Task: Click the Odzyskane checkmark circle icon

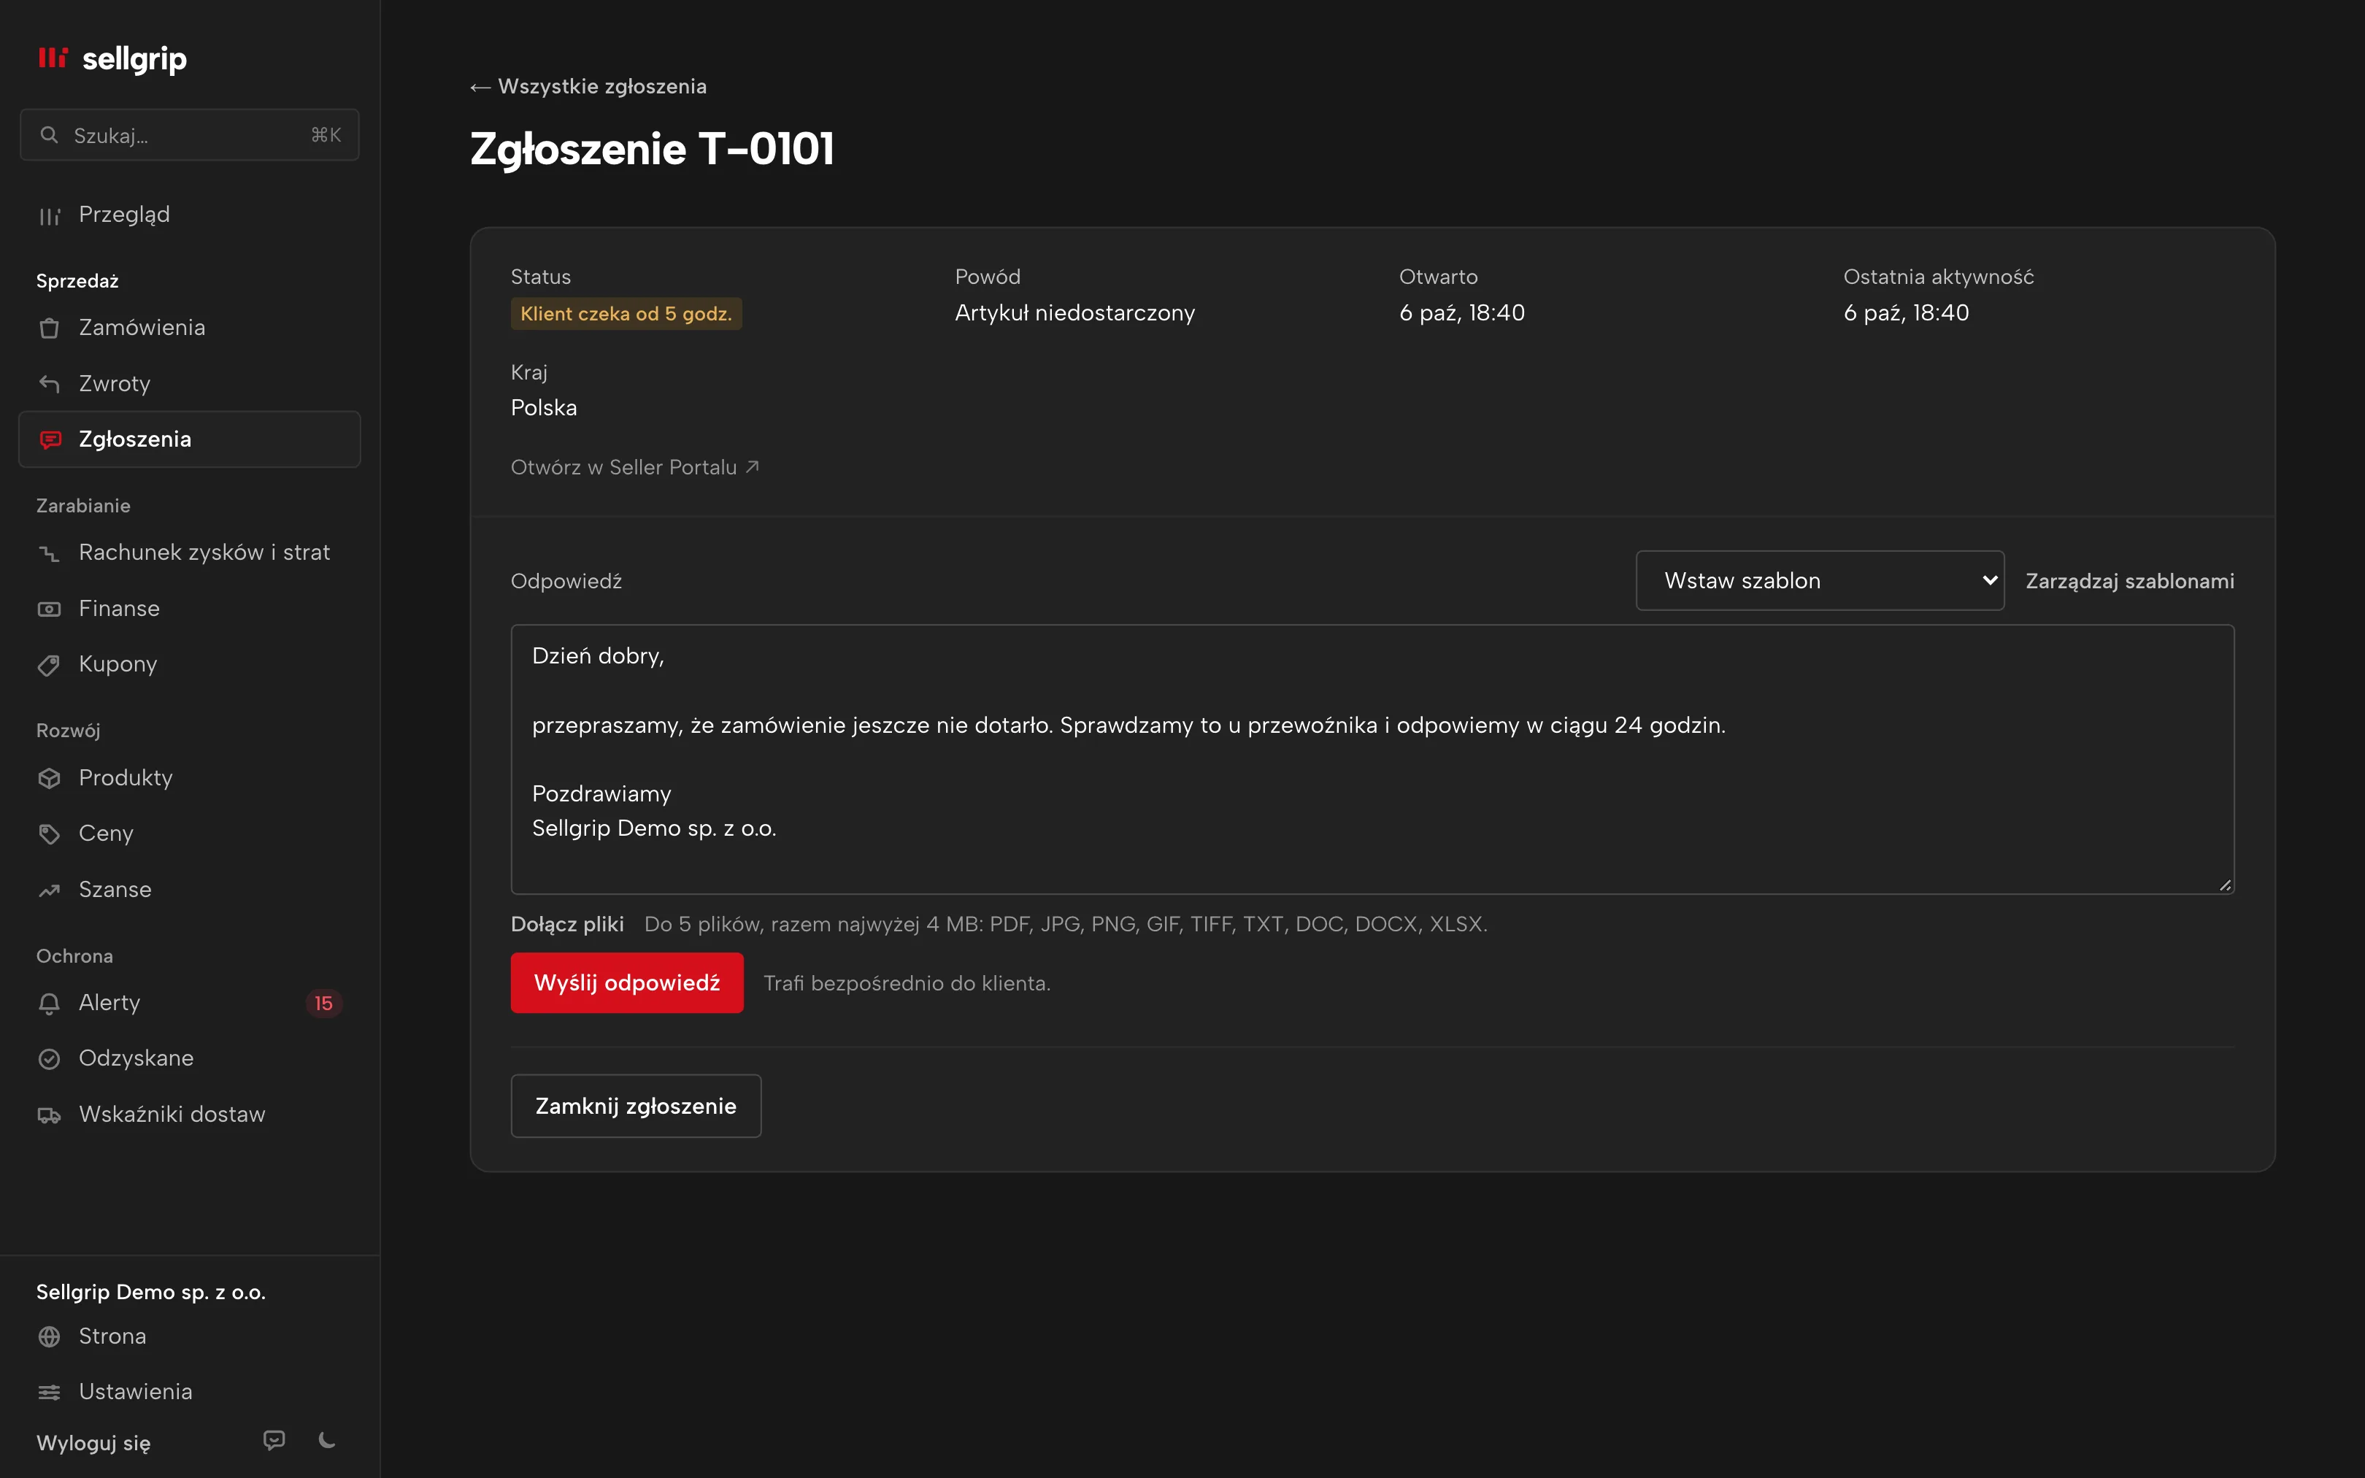Action: [x=49, y=1058]
